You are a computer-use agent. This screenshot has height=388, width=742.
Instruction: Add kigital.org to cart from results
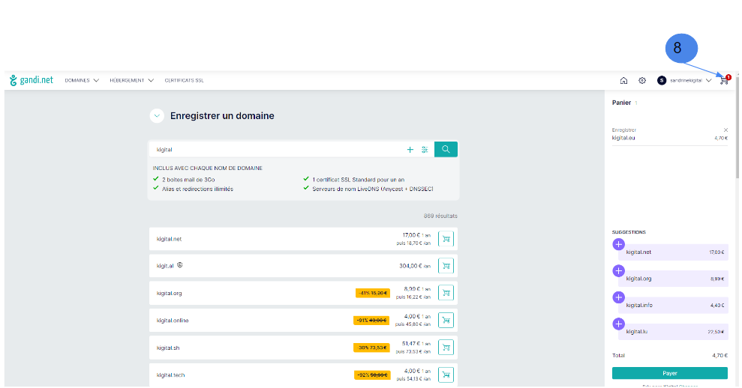click(x=446, y=293)
